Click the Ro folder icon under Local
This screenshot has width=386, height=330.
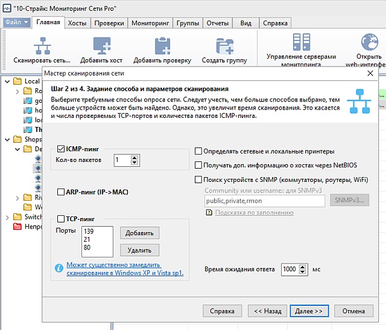point(28,91)
